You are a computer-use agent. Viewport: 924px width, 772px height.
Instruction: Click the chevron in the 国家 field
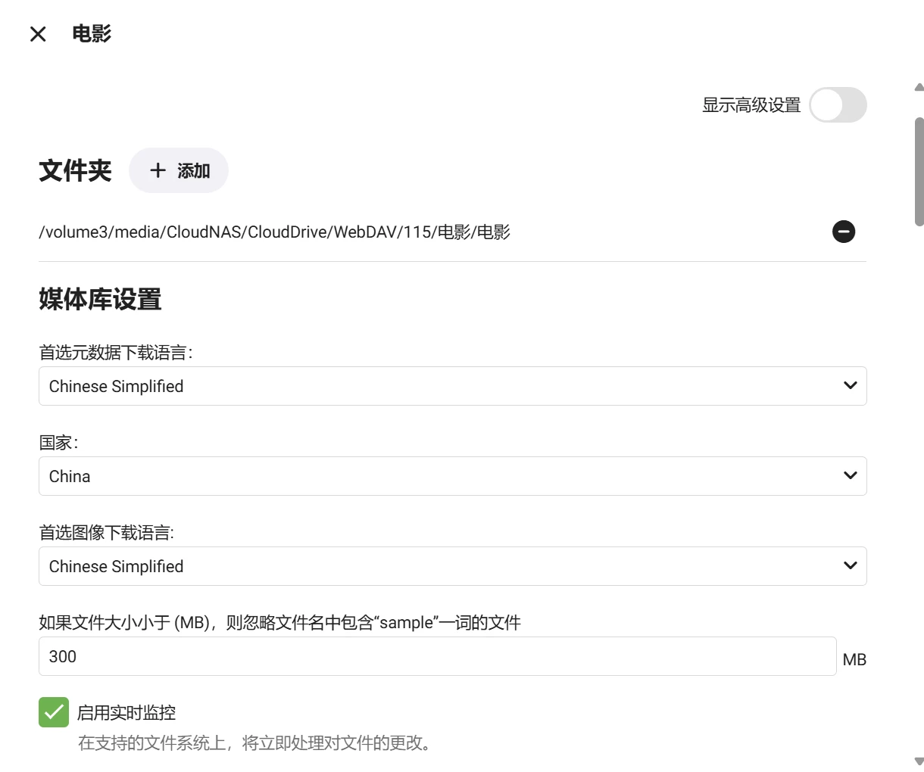pos(850,476)
